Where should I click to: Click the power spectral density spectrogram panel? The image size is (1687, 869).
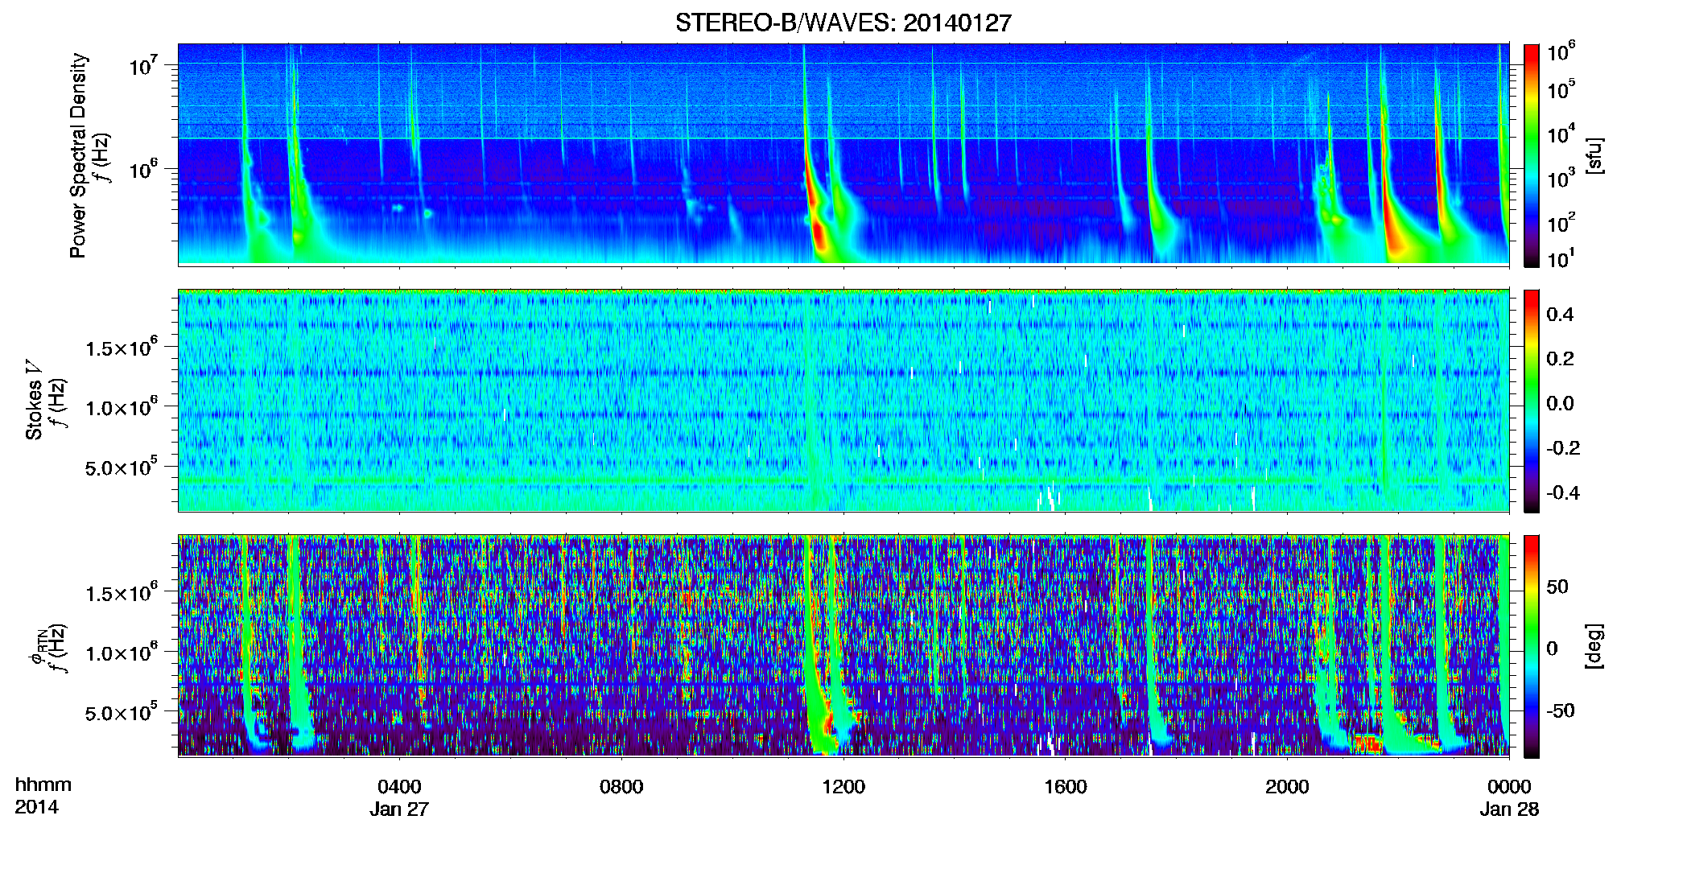[843, 154]
